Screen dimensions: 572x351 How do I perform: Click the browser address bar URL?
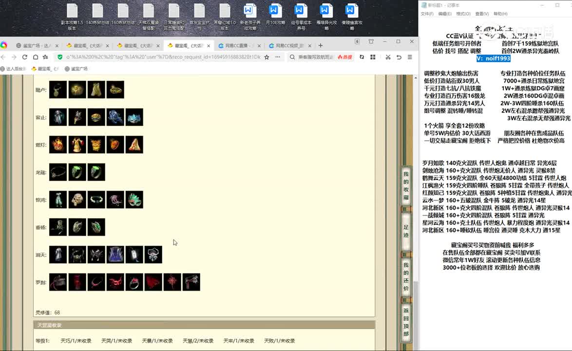(x=163, y=57)
